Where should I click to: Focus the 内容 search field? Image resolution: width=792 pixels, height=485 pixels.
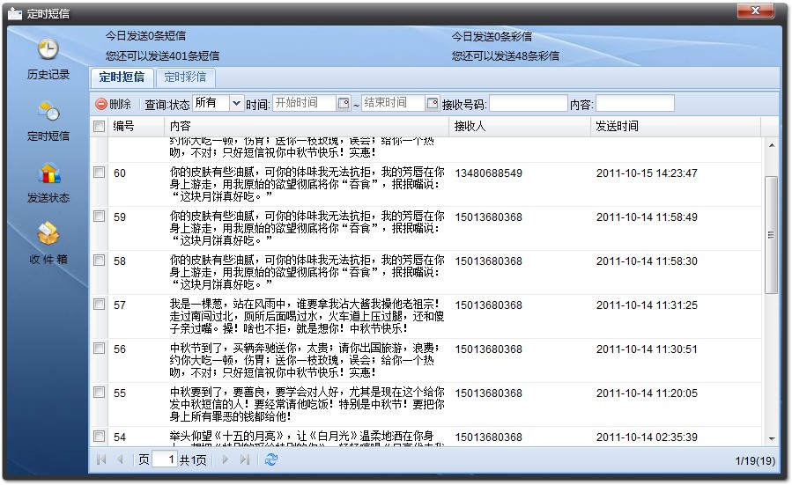click(x=635, y=104)
